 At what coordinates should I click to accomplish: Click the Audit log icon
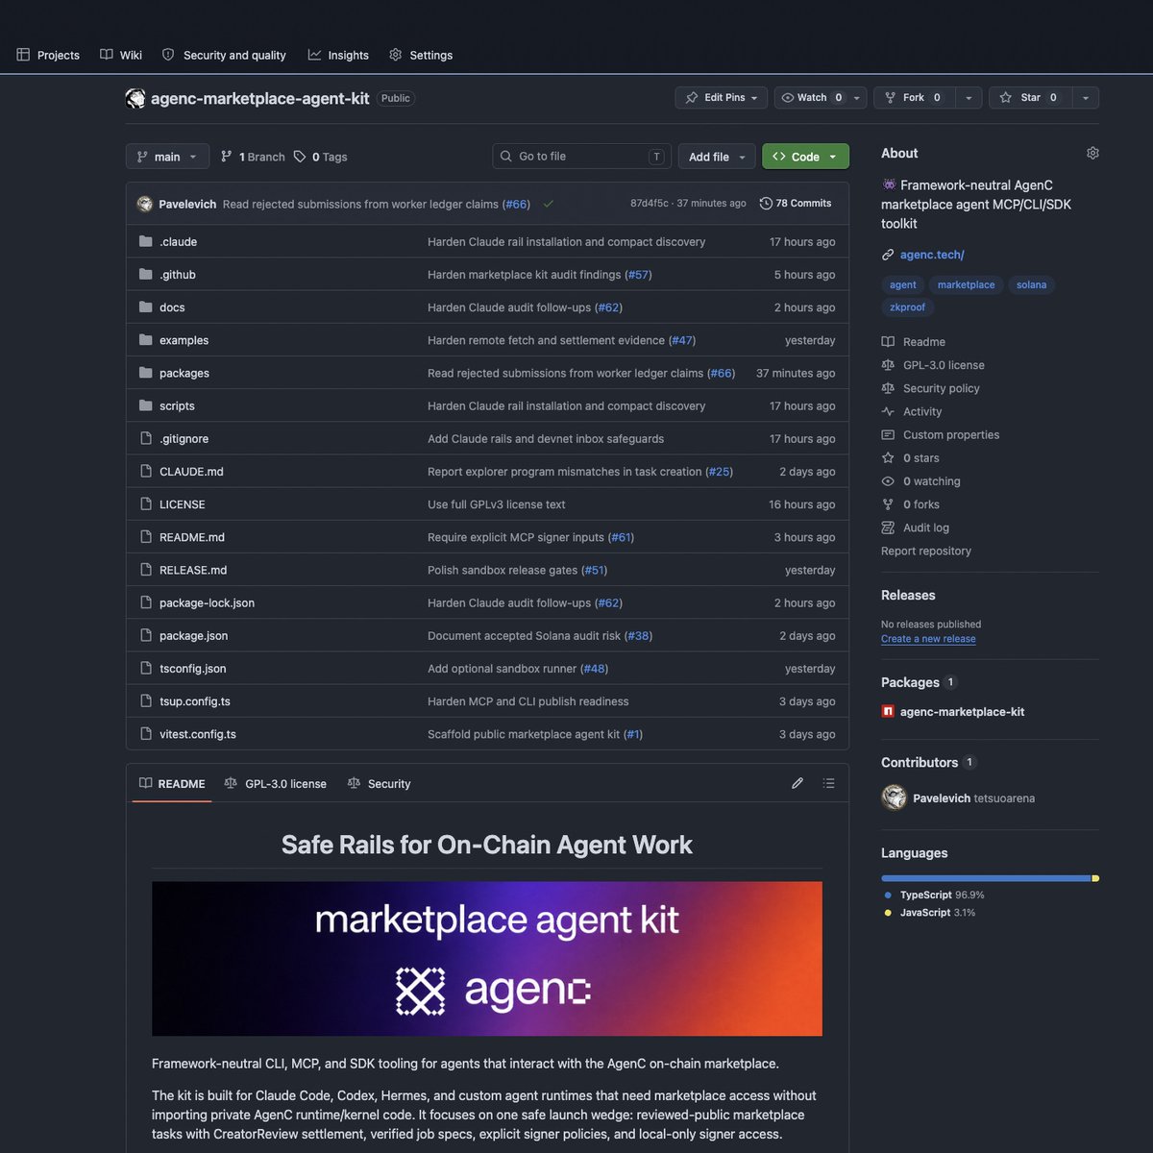click(888, 527)
